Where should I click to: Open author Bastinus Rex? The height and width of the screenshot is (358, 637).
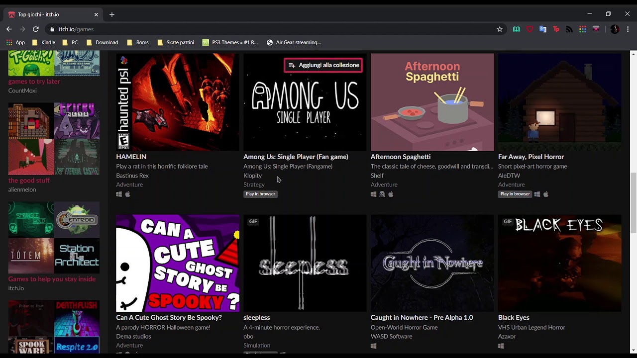[132, 176]
